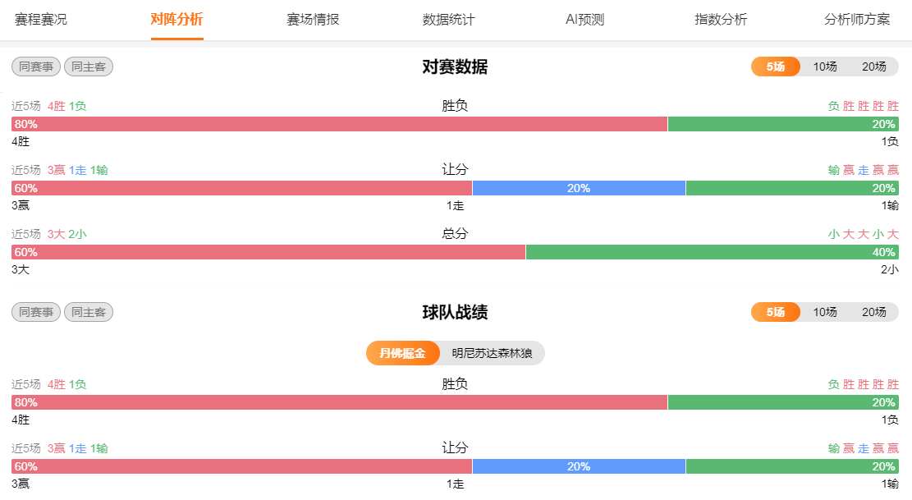
Task: Select the 指数分析 tab
Action: (x=721, y=20)
